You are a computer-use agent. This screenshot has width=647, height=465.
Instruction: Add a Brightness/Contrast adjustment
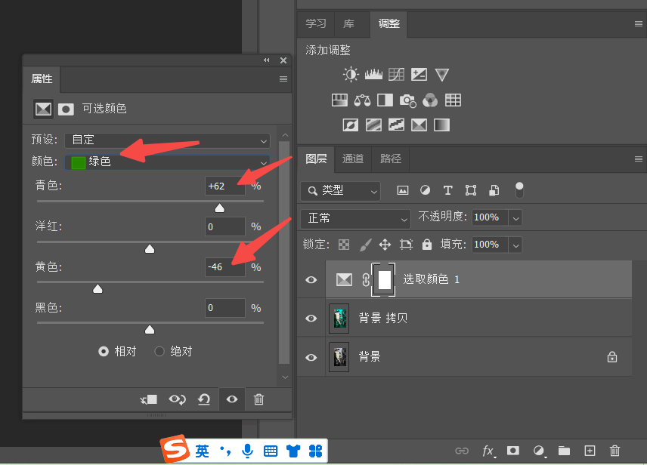coord(351,75)
